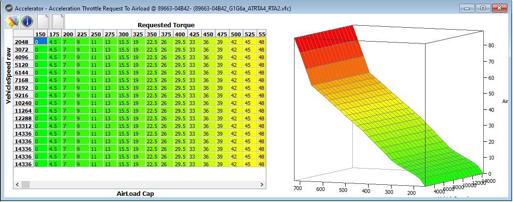Minimize the Accelerator window
This screenshot has width=513, height=202.
(x=467, y=8)
